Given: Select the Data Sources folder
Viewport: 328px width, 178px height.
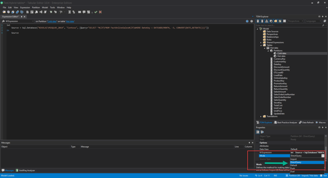Looking at the screenshot, I should pos(272,32).
